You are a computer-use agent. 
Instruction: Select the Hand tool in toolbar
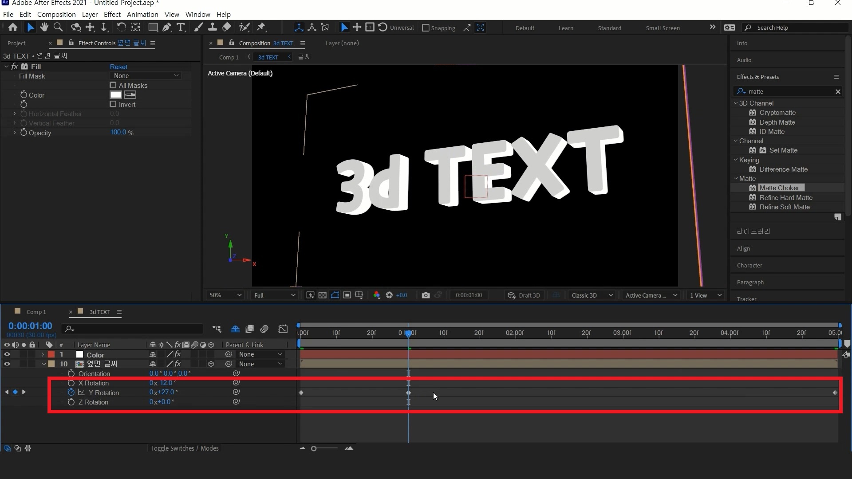(x=44, y=27)
